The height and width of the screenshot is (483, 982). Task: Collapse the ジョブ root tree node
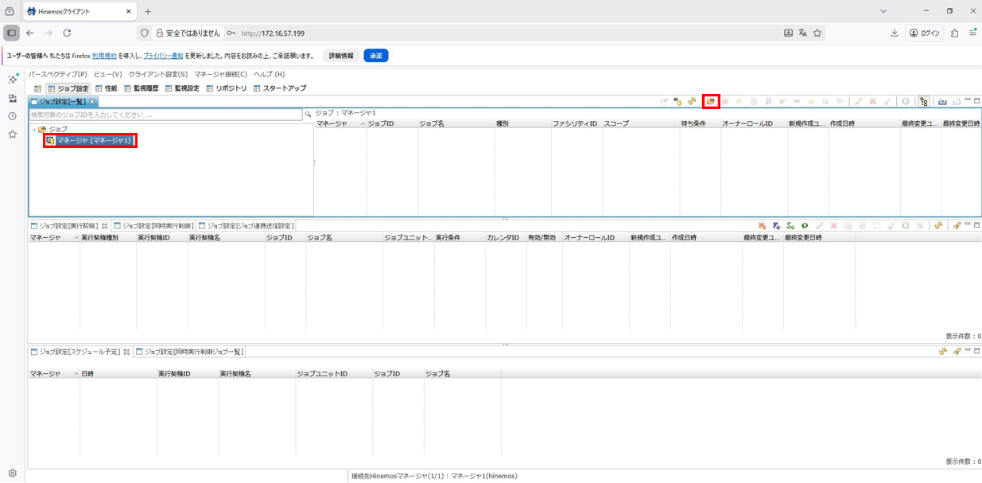[34, 130]
